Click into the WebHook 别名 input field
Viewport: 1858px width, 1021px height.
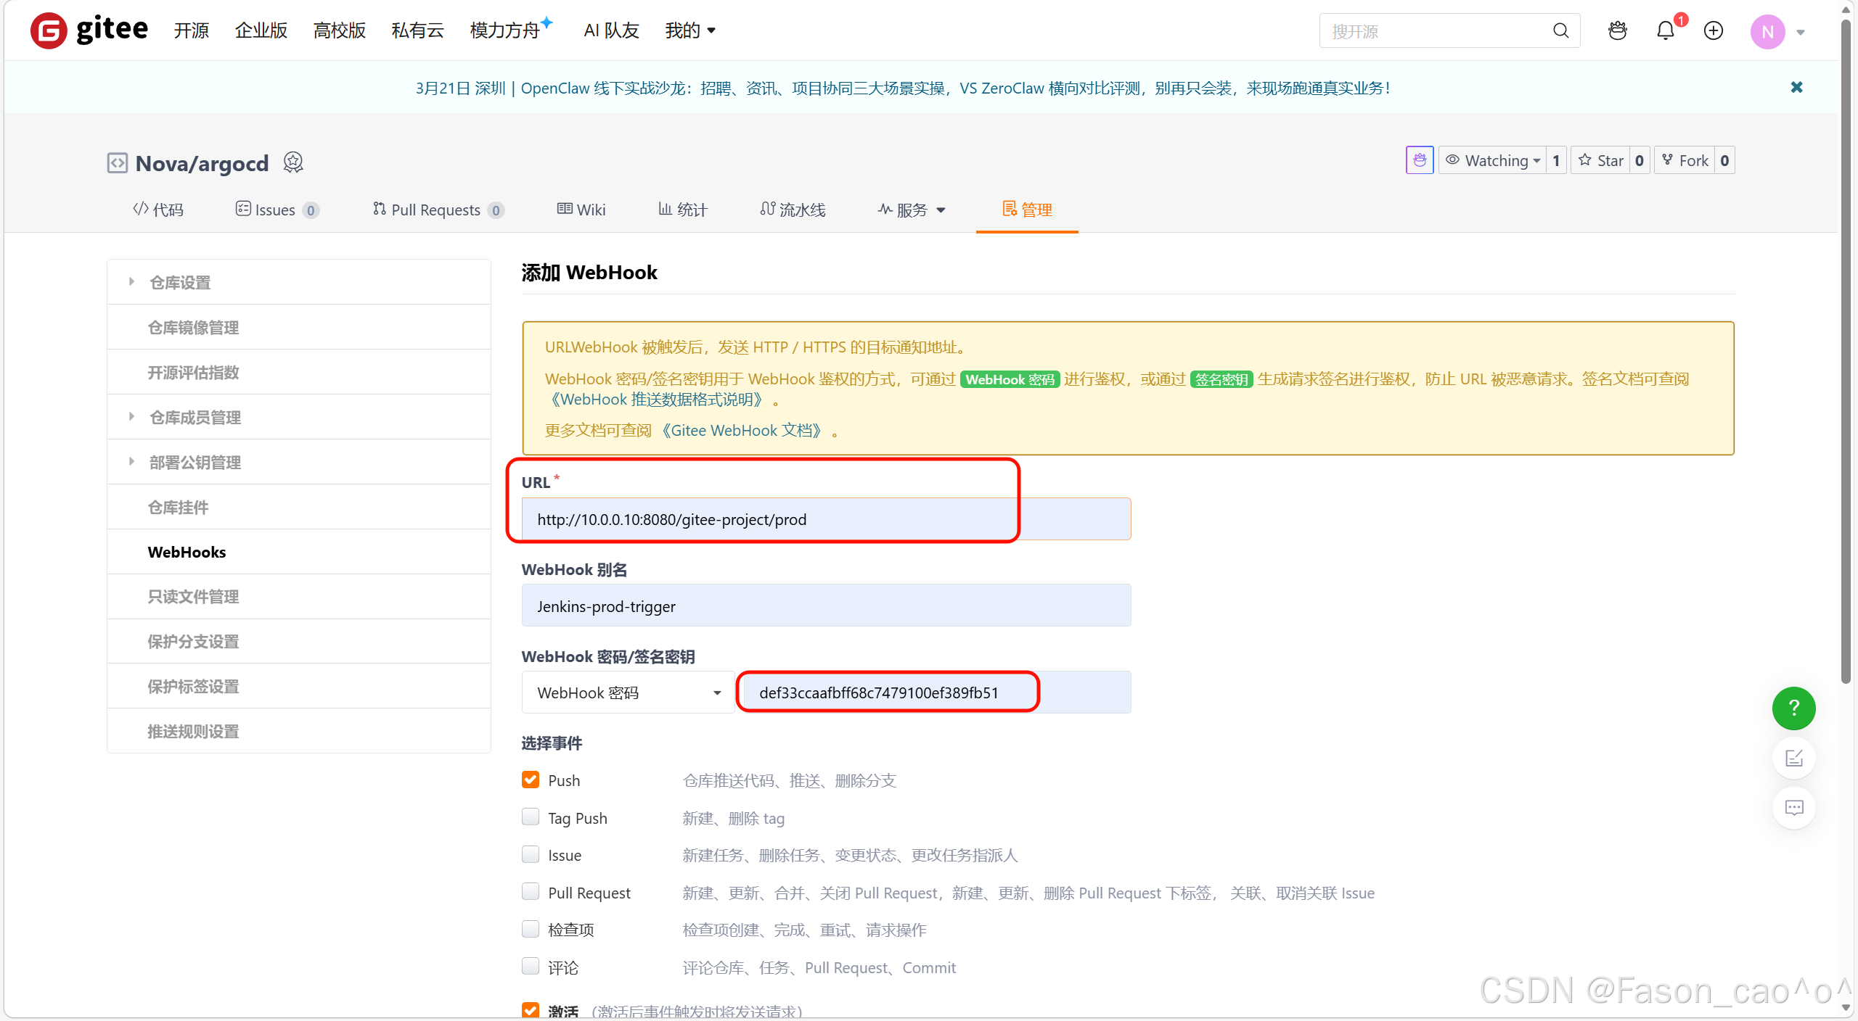pyautogui.click(x=825, y=606)
